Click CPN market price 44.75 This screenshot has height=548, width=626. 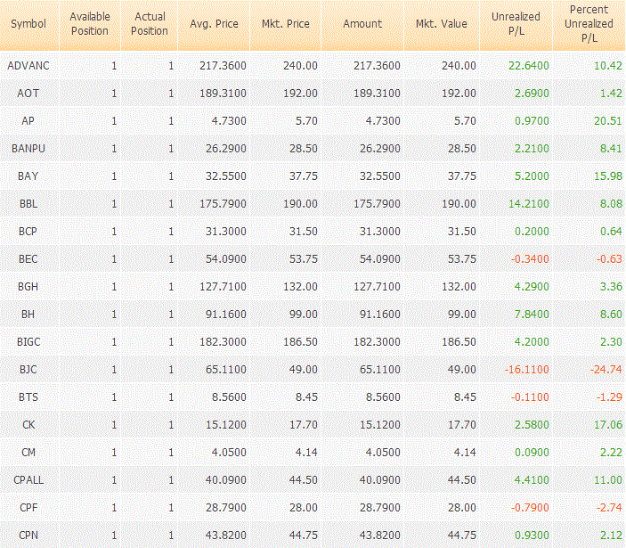pyautogui.click(x=304, y=536)
